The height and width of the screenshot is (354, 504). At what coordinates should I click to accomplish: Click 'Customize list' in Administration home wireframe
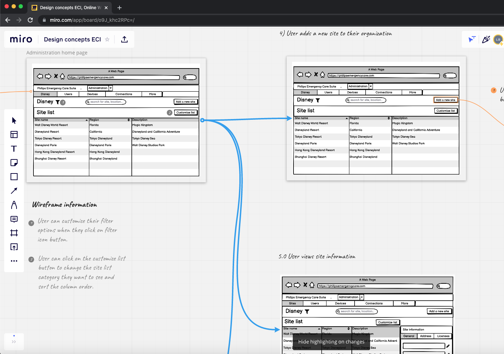186,112
